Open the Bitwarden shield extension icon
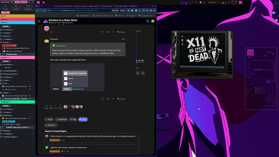This screenshot has width=279, height=157. coord(136,11)
